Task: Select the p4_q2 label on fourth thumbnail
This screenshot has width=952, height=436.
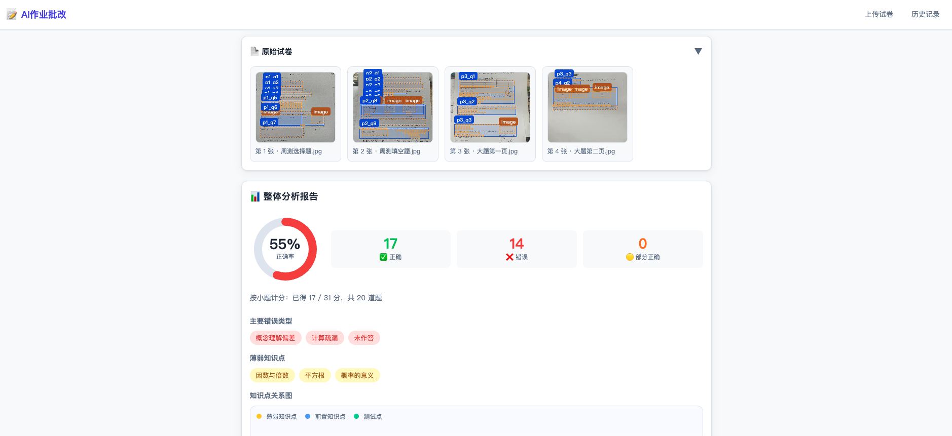Action: (x=563, y=83)
